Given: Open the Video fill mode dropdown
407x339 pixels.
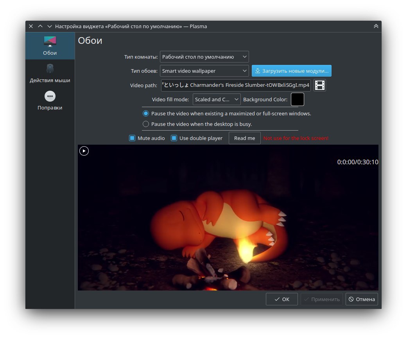Looking at the screenshot, I should 217,99.
